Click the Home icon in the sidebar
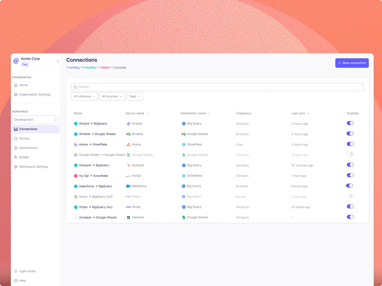The width and height of the screenshot is (382, 286). [16, 85]
